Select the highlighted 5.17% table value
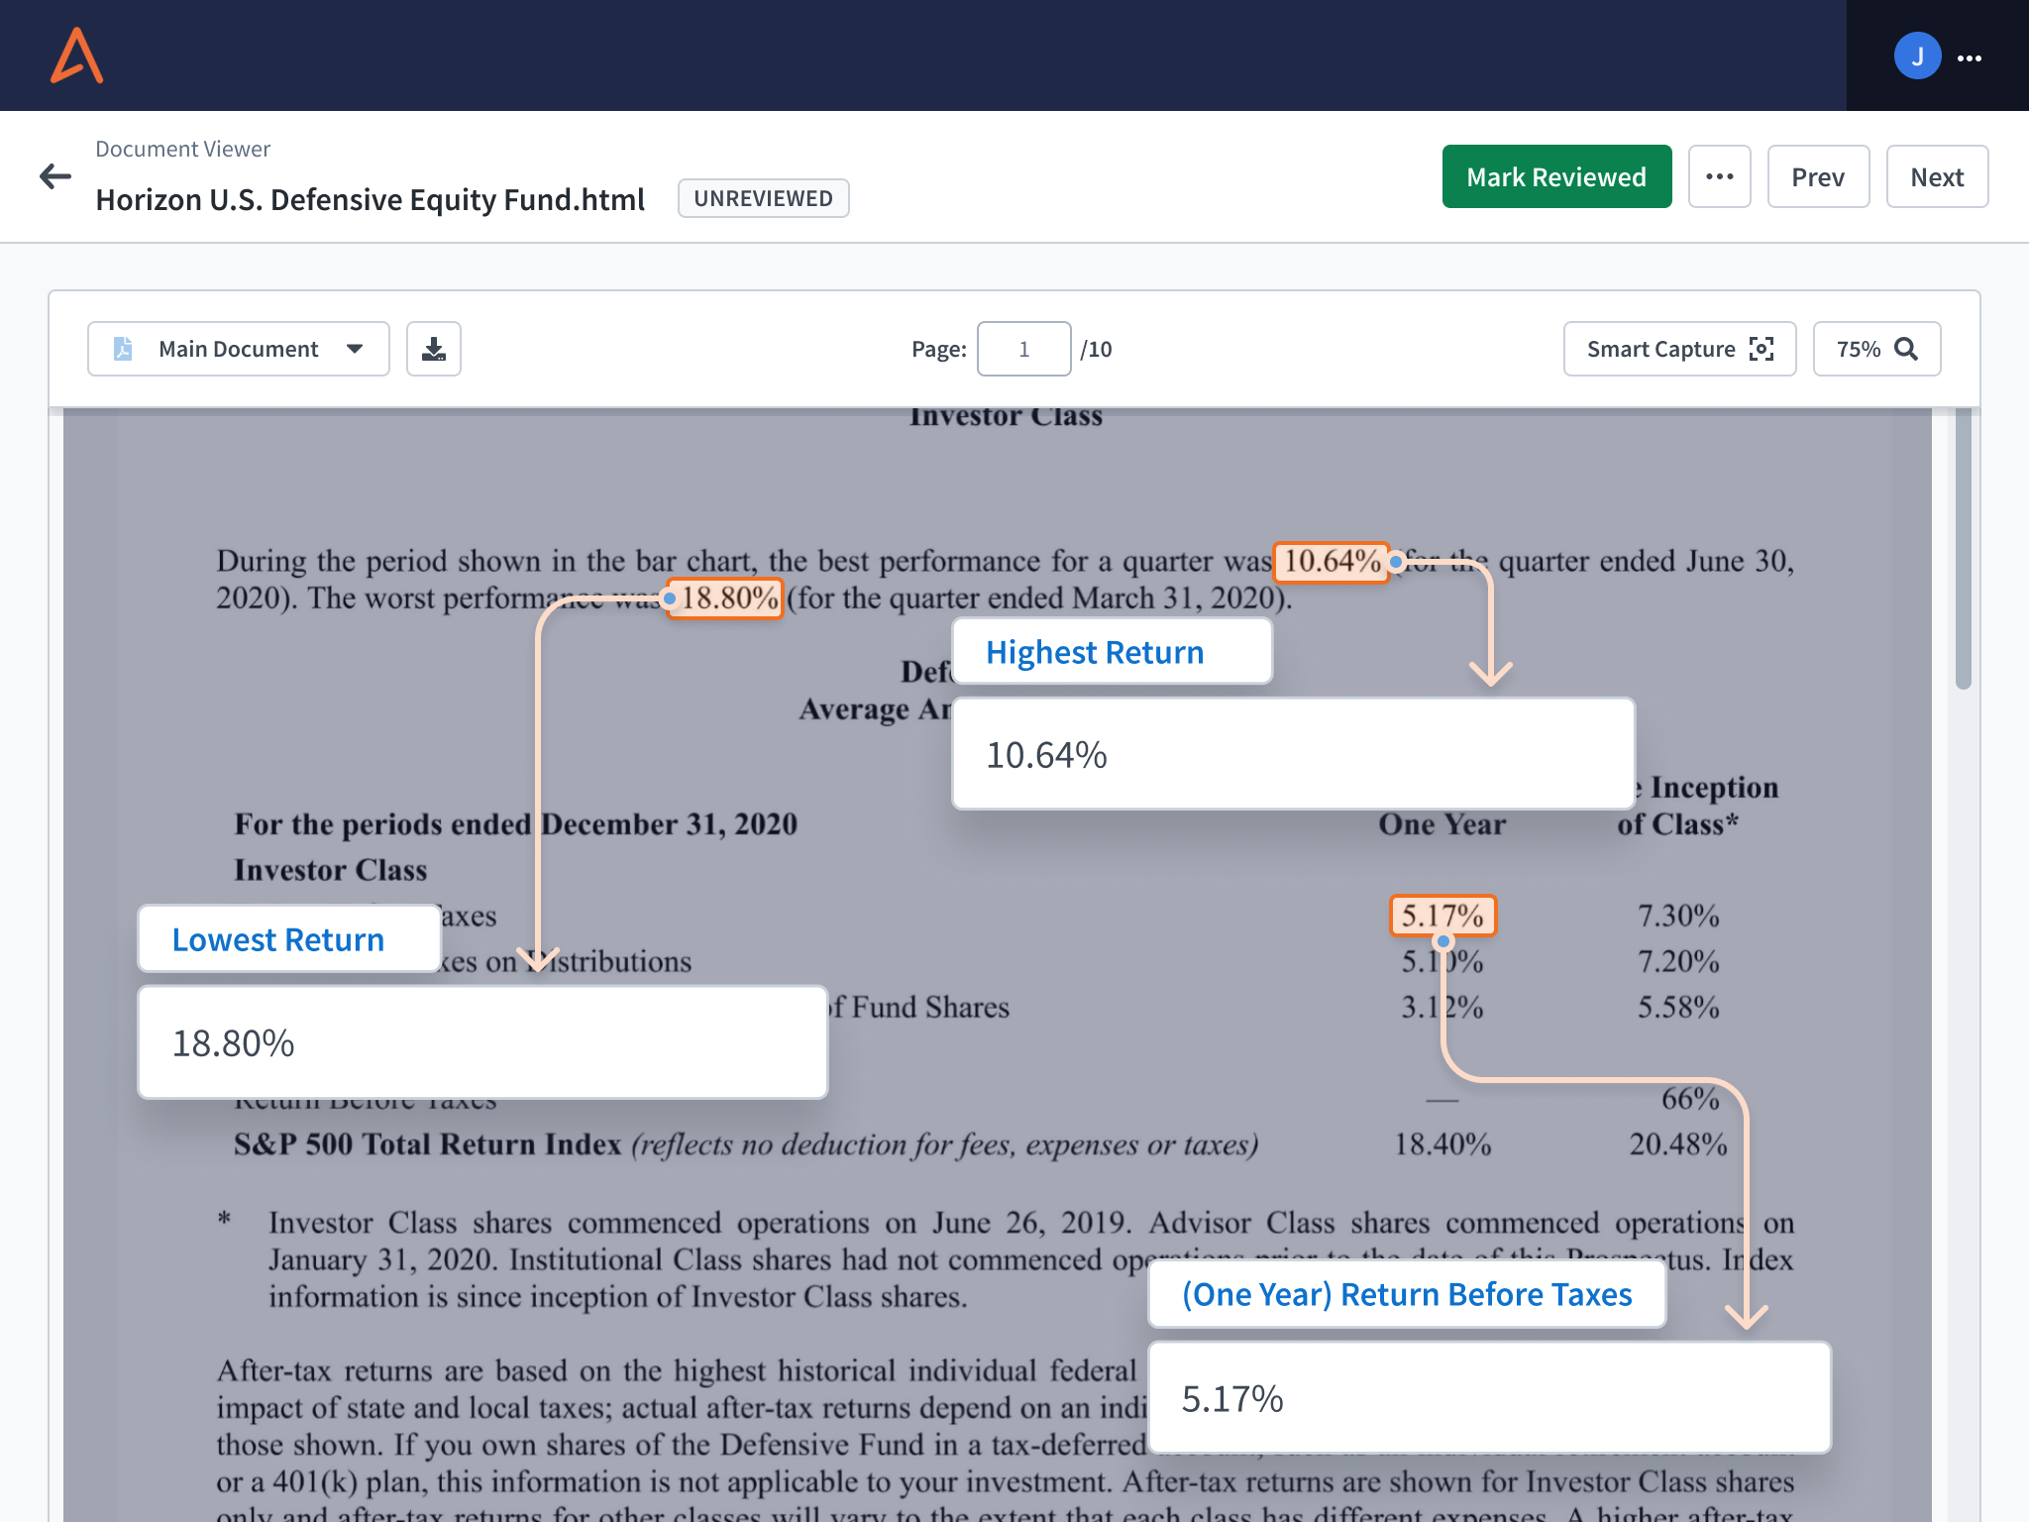This screenshot has height=1522, width=2029. [x=1442, y=917]
